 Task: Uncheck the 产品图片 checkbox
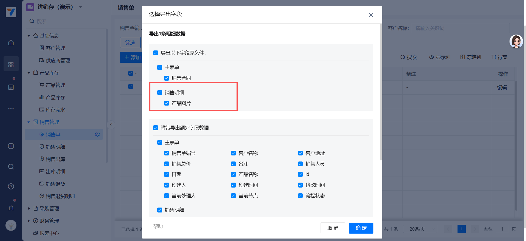[x=167, y=103]
